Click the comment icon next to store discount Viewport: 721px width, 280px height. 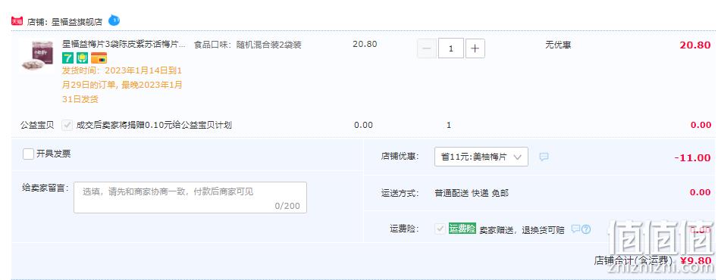coord(544,157)
